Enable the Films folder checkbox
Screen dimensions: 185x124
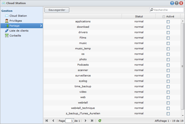[168, 38]
